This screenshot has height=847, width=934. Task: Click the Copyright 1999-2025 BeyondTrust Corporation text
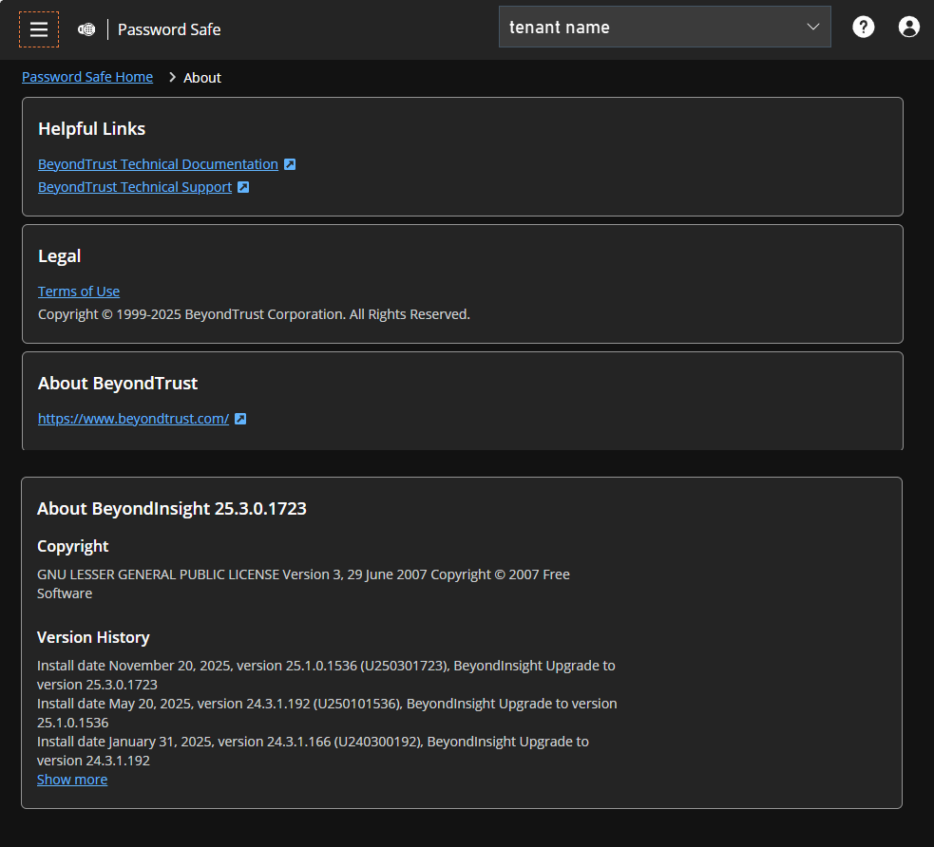click(254, 314)
